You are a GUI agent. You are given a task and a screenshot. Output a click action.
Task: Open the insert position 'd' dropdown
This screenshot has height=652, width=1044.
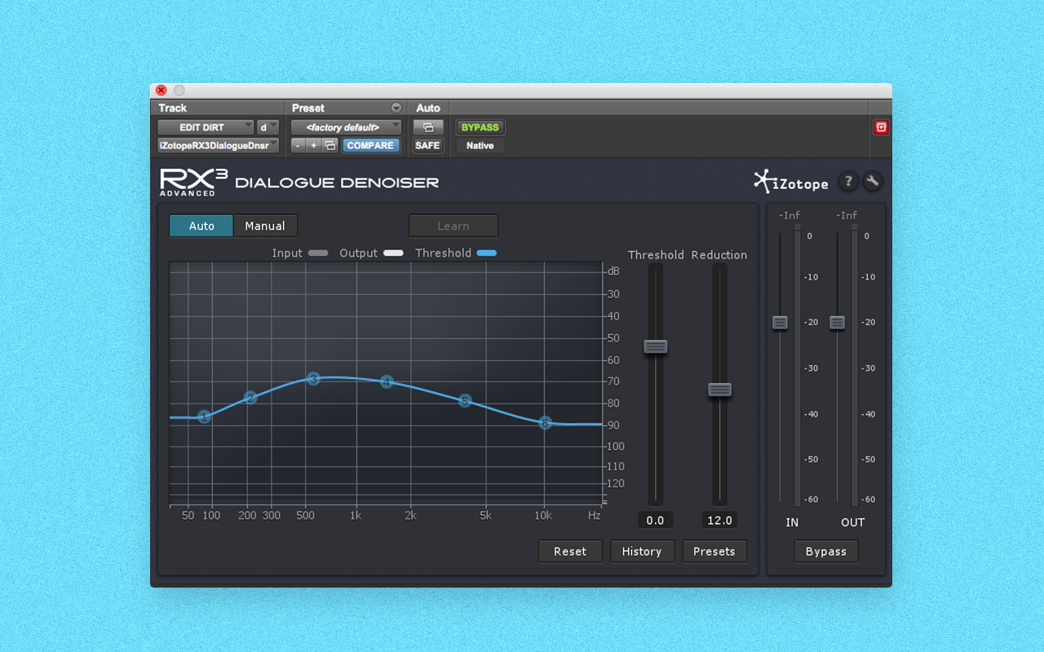pos(268,127)
